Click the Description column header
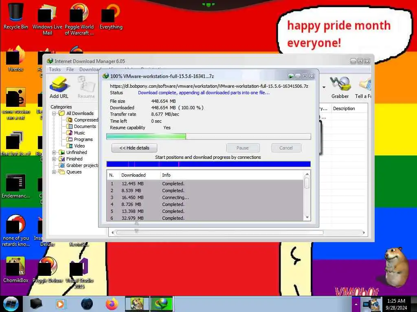This screenshot has height=312, width=417. pyautogui.click(x=349, y=108)
